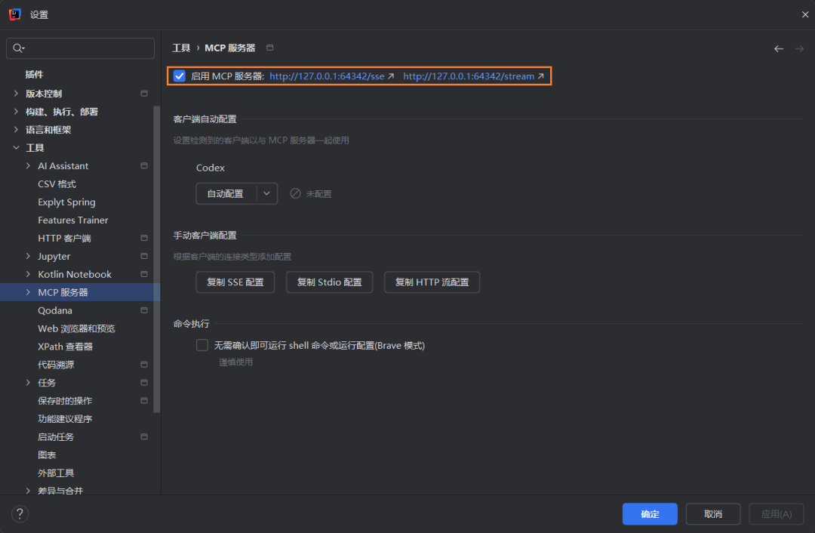Screen dimensions: 815x533
Task: Click 复制 Stdio 配置 button
Action: pyautogui.click(x=329, y=282)
